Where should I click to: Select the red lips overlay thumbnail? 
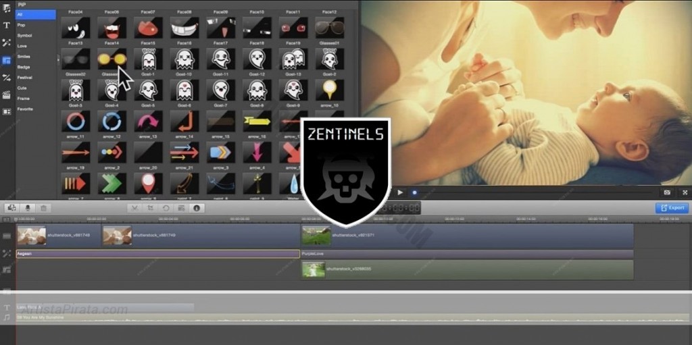coord(148,28)
